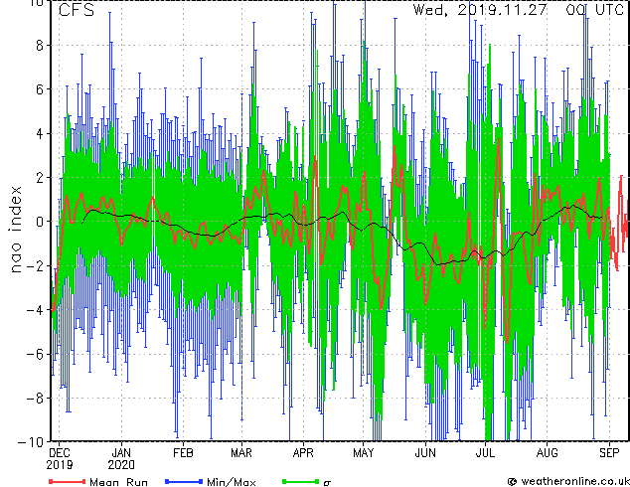This screenshot has width=630, height=487.
Task: Click the y-axis value -10
Action: 31,442
